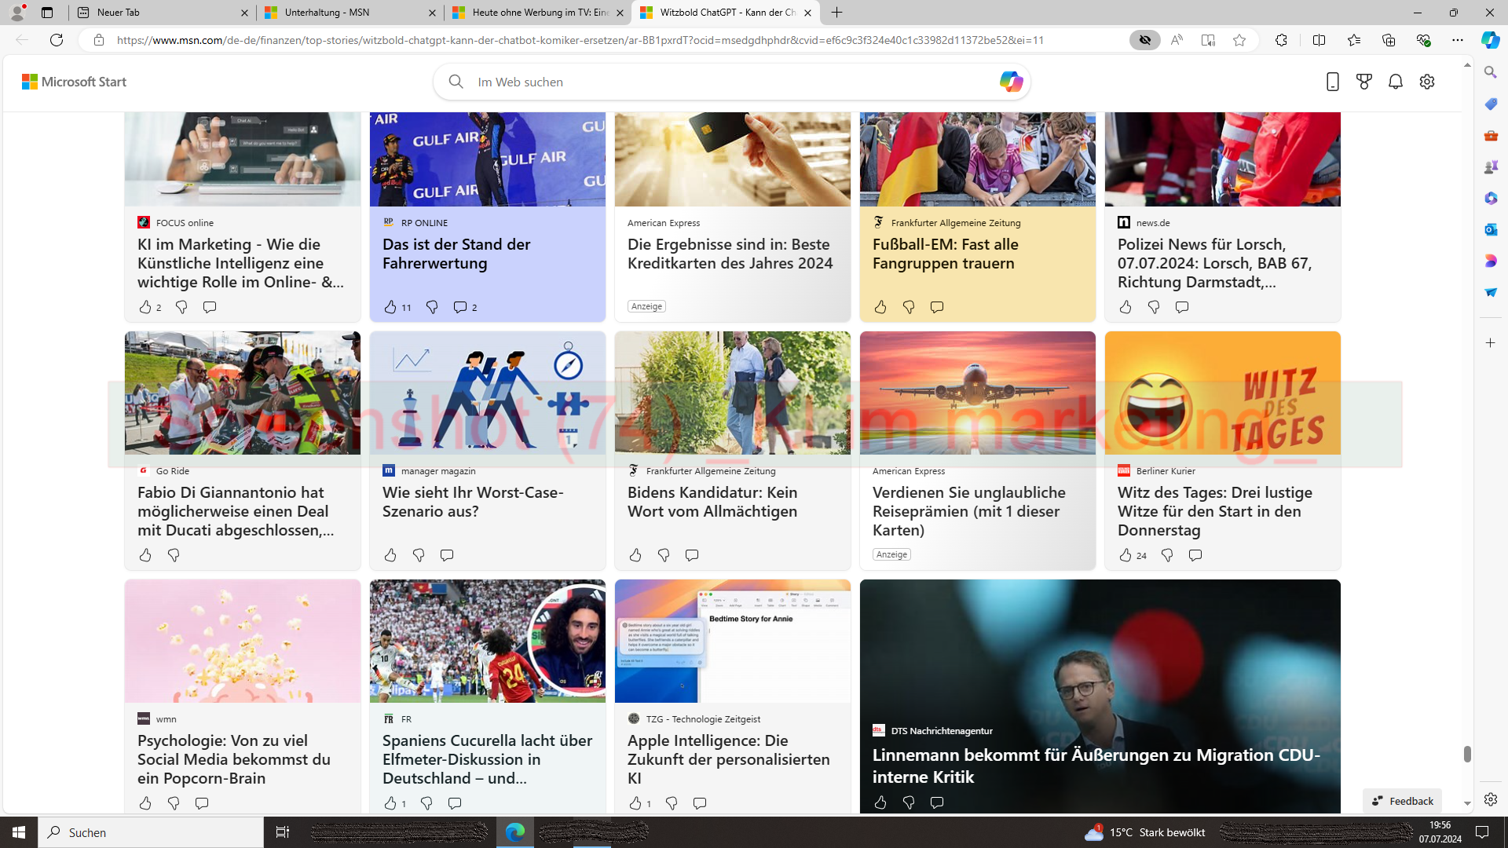Open Outlook icon in Edge sidebar
Viewport: 1508px width, 848px height.
1491,229
